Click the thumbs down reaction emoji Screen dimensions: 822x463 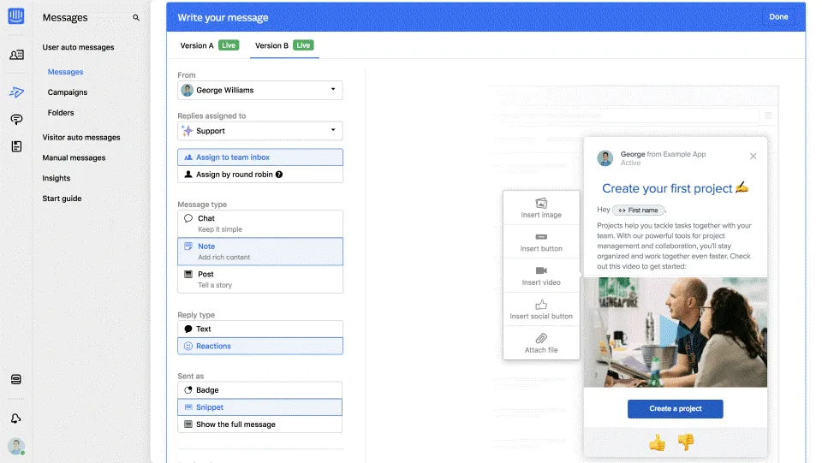pyautogui.click(x=686, y=442)
